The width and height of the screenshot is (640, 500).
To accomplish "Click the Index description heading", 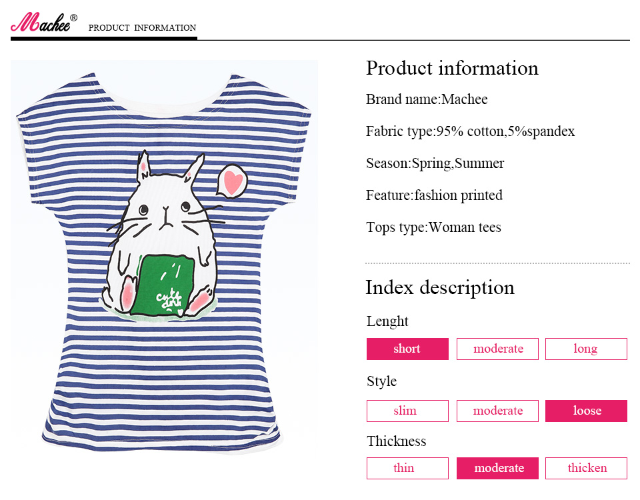I will (440, 287).
